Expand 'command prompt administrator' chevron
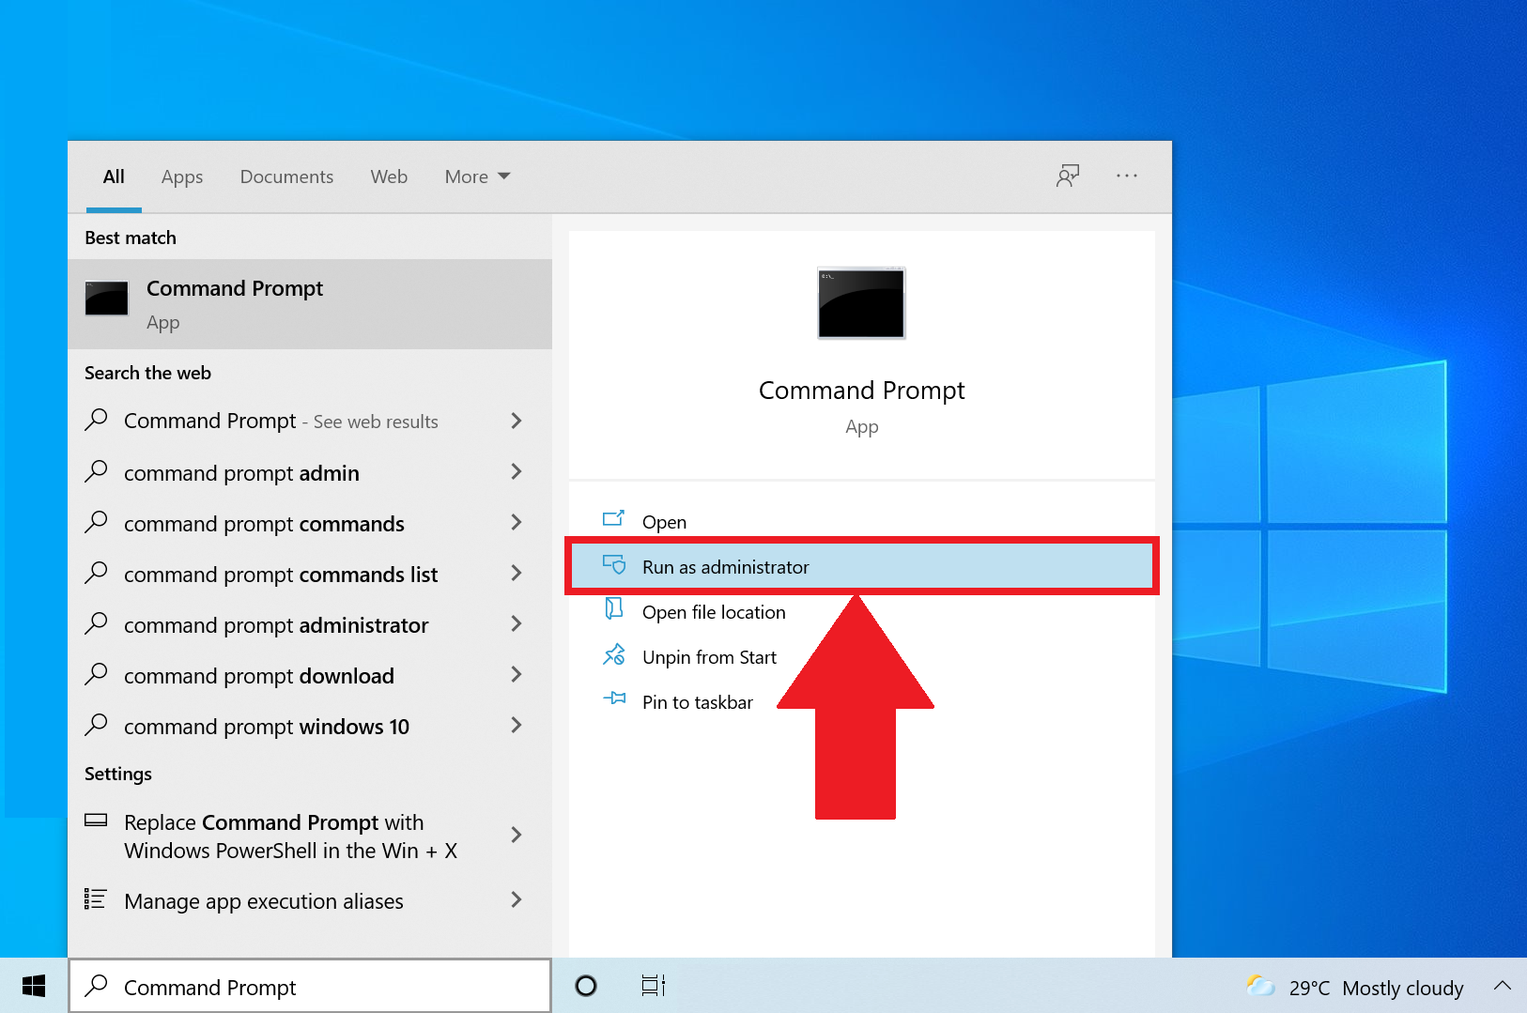1527x1013 pixels. tap(516, 623)
